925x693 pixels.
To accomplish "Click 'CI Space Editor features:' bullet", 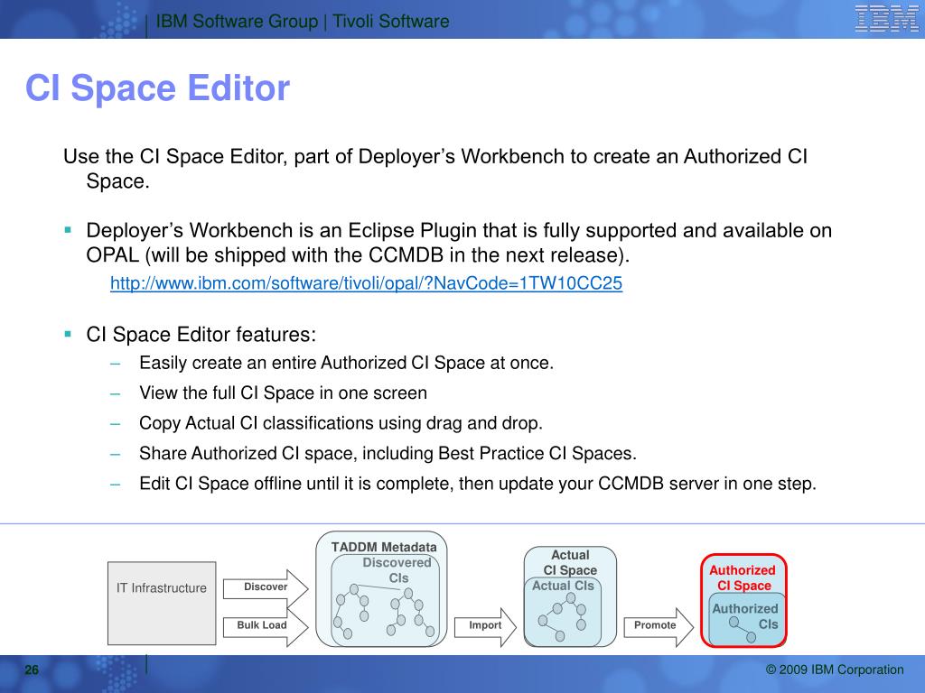I will pos(201,335).
